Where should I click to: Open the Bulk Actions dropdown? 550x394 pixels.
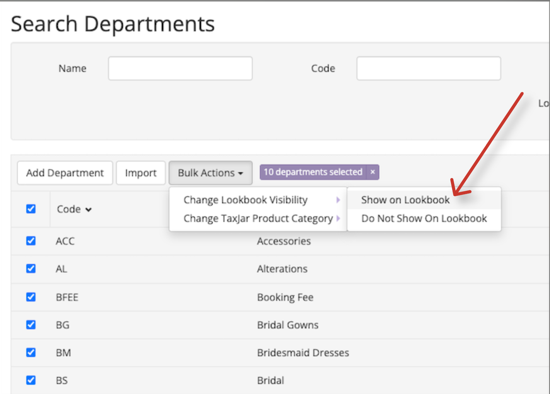click(210, 173)
